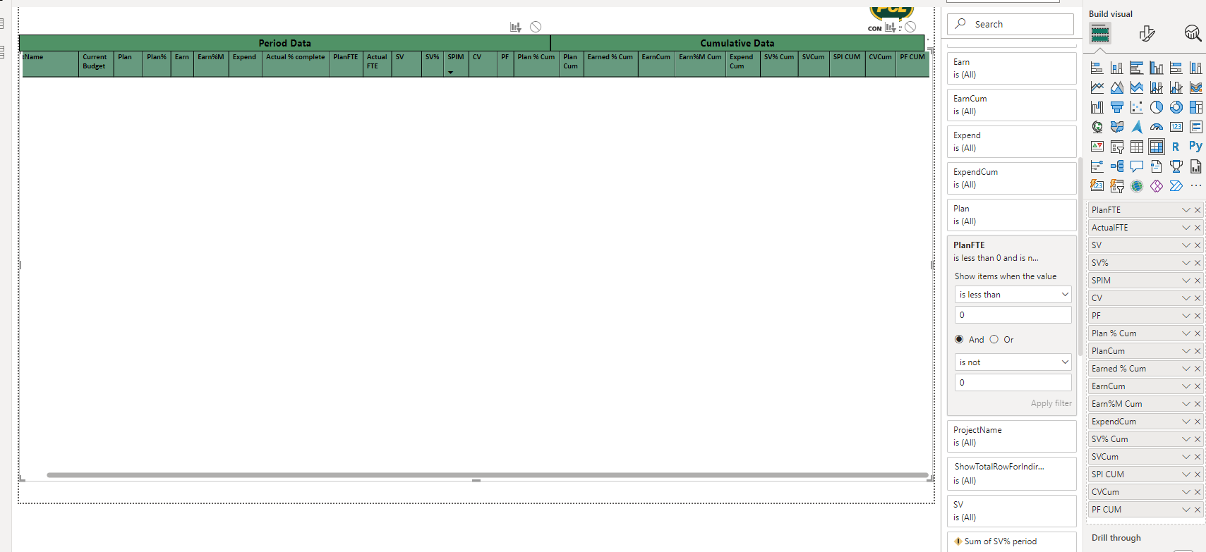1206x552 pixels.
Task: Choose the gauge visual
Action: (1156, 128)
